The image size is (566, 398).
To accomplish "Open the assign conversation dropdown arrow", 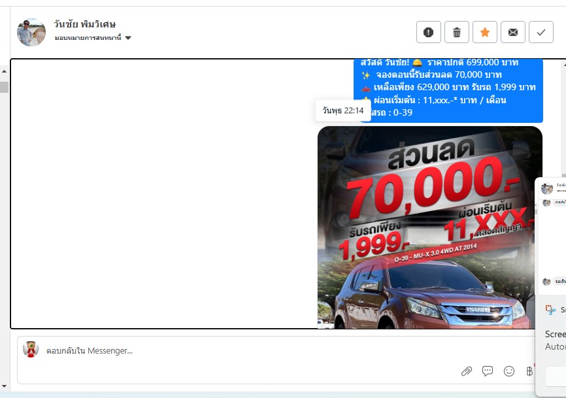I will [128, 37].
